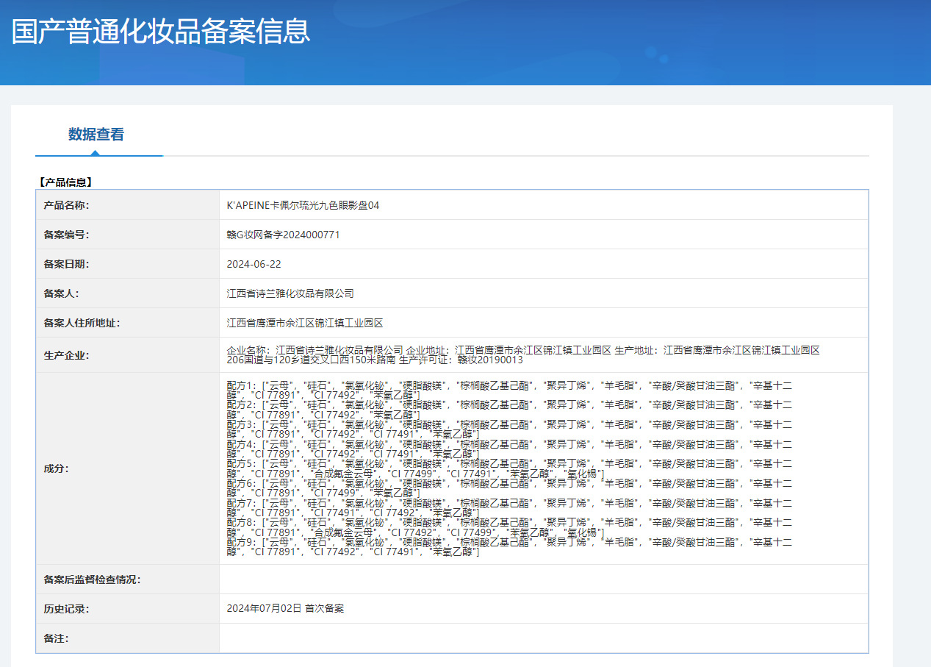Select the product name K'APEINE卡佩尔琉光九色眼影盘04
Image resolution: width=931 pixels, height=667 pixels.
(x=303, y=205)
